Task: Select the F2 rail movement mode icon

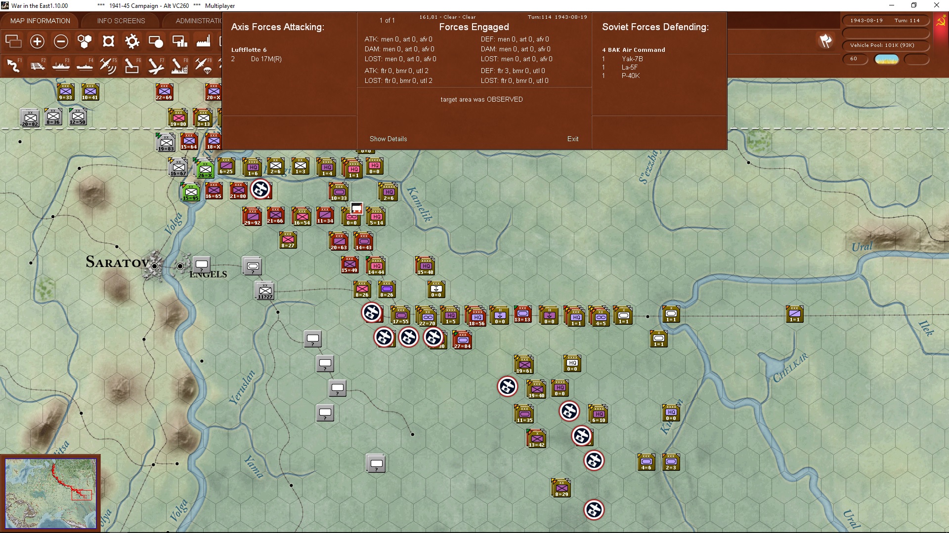Action: pos(37,65)
